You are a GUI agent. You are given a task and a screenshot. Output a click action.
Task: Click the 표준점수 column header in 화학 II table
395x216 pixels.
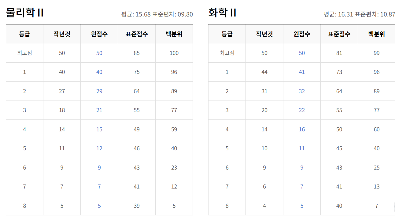(x=339, y=34)
